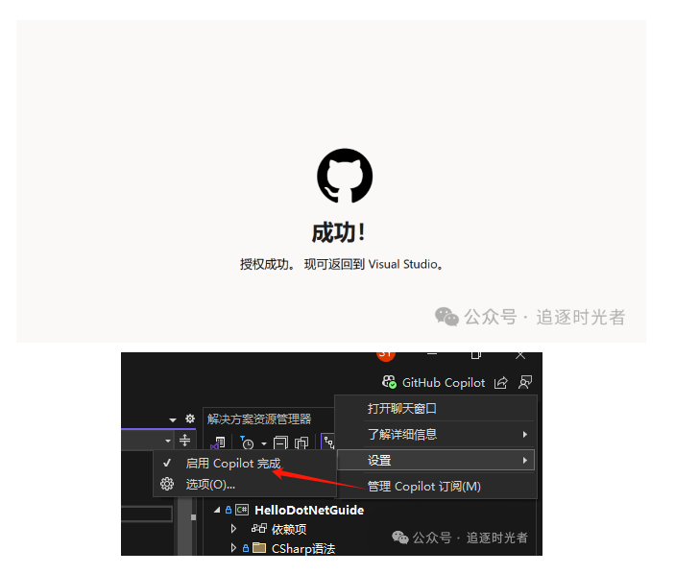The height and width of the screenshot is (574, 675).
Task: Click the lock icon beside HelloDotNetGuide
Action: [229, 510]
